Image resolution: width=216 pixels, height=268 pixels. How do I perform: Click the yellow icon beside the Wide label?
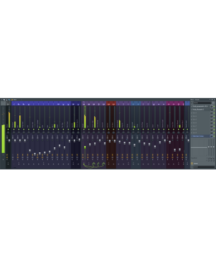click(12, 100)
